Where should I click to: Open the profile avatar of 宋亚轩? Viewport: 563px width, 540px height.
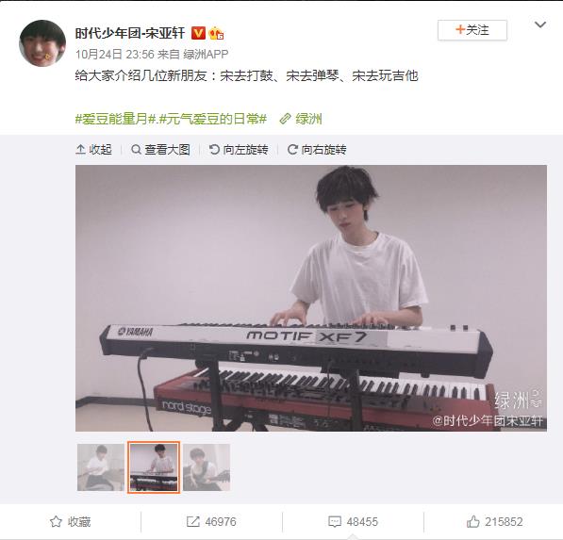pyautogui.click(x=42, y=43)
